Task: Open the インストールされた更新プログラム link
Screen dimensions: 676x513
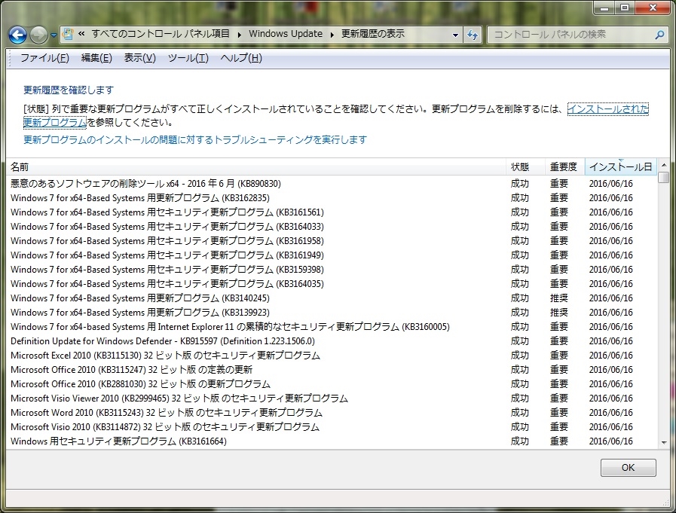Action: [x=607, y=108]
